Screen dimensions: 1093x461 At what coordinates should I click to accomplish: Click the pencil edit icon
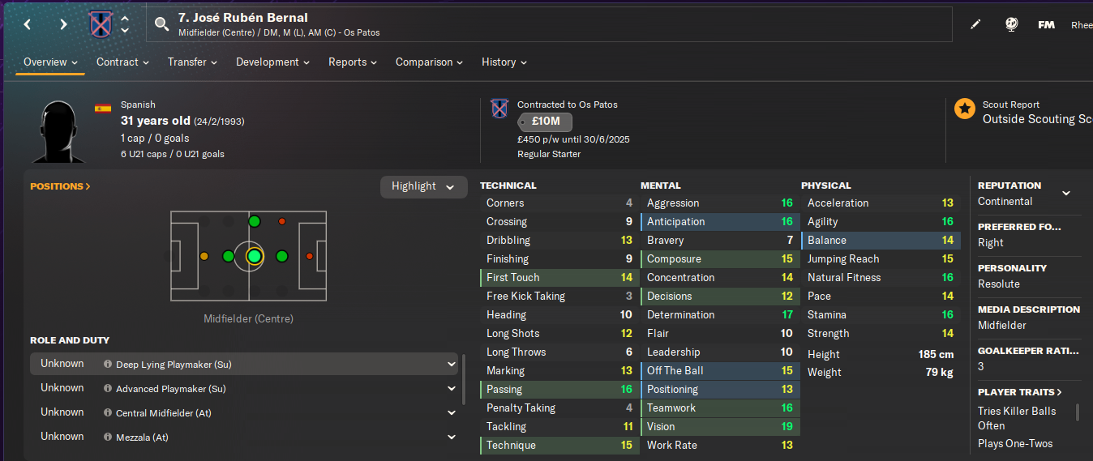[975, 24]
